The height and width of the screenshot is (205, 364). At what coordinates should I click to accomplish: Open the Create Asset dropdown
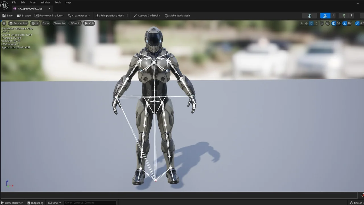[x=78, y=15]
